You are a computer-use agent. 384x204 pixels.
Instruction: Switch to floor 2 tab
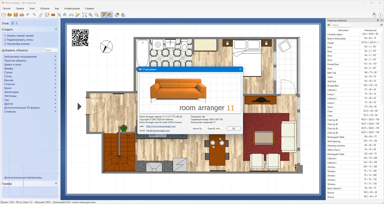(x=17, y=23)
